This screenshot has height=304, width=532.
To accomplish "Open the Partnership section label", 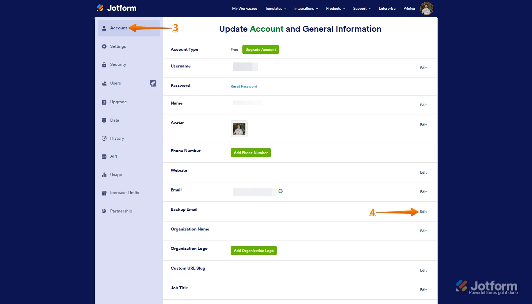I will coord(121,211).
